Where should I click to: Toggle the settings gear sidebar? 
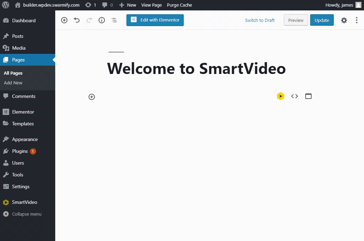pos(344,20)
